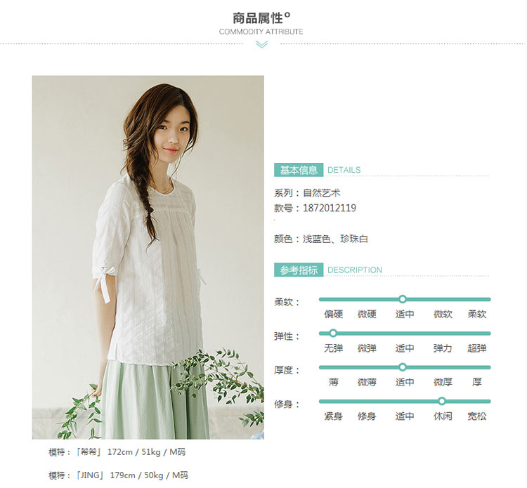Screen dimensions: 527x488
Task: Click the 微厚 label under 厚度 slider
Action: 443,382
